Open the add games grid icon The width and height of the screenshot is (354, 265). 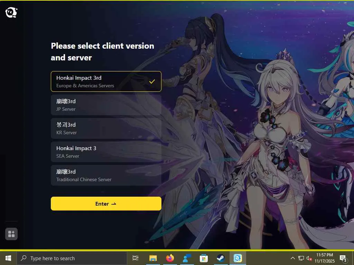[11, 234]
